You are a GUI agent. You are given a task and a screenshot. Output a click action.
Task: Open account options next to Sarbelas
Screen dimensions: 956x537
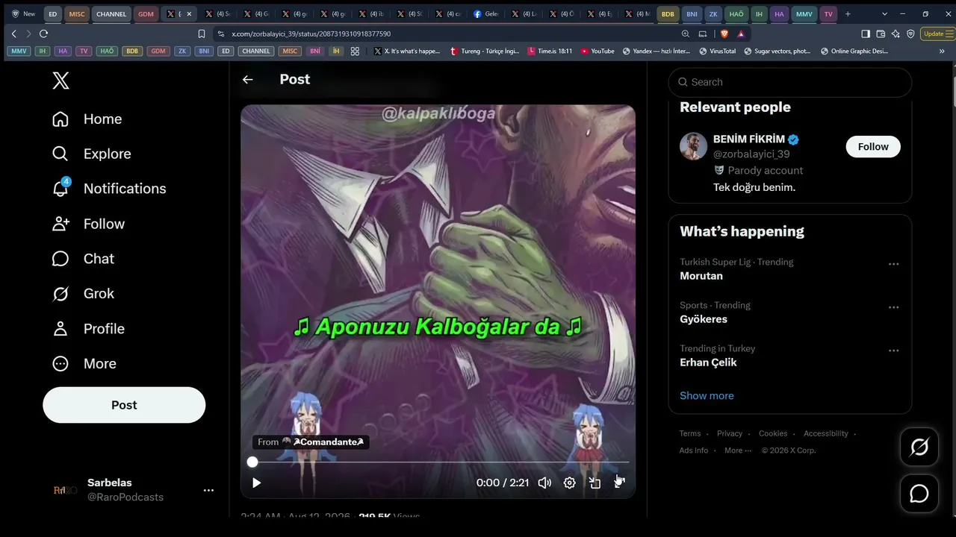pos(208,490)
